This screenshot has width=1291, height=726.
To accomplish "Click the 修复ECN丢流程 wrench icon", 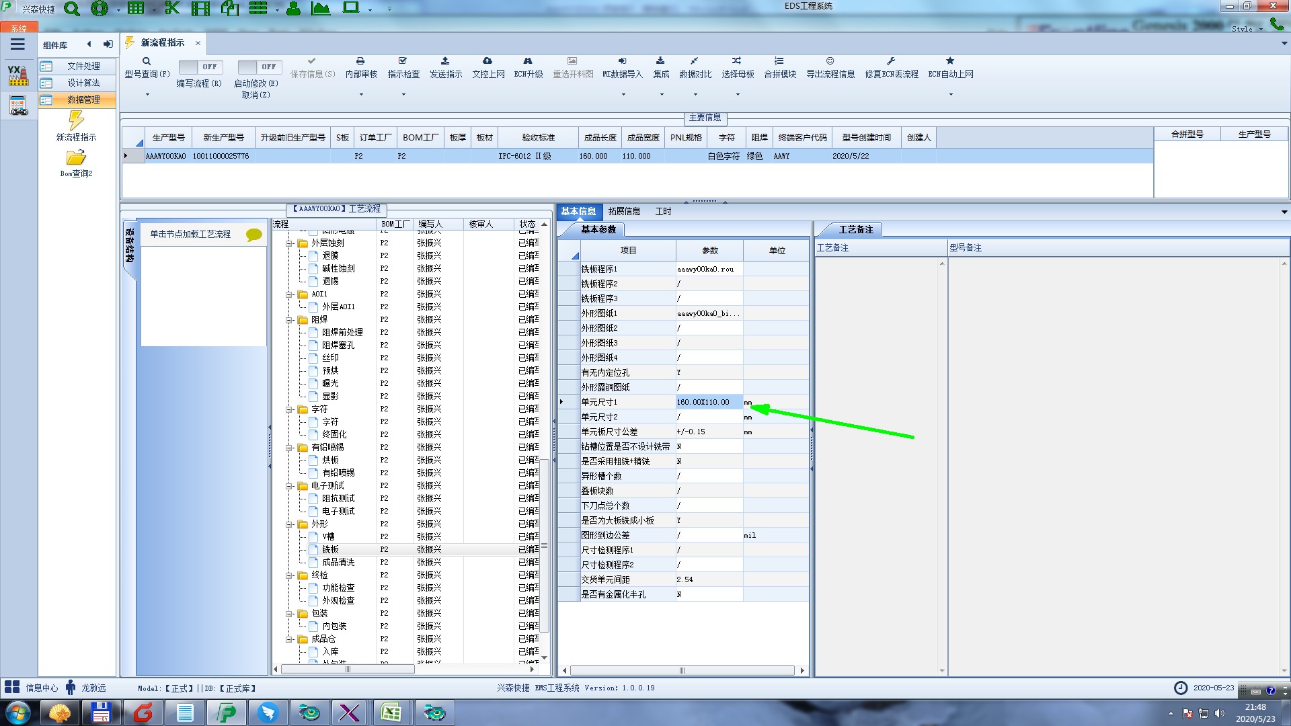I will [x=891, y=61].
